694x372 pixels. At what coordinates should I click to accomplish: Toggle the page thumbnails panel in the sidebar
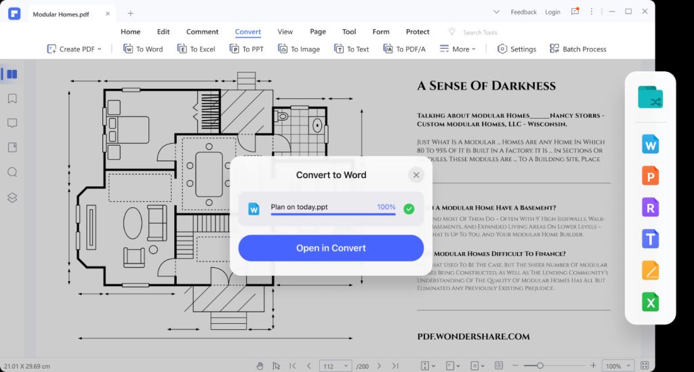tap(12, 75)
